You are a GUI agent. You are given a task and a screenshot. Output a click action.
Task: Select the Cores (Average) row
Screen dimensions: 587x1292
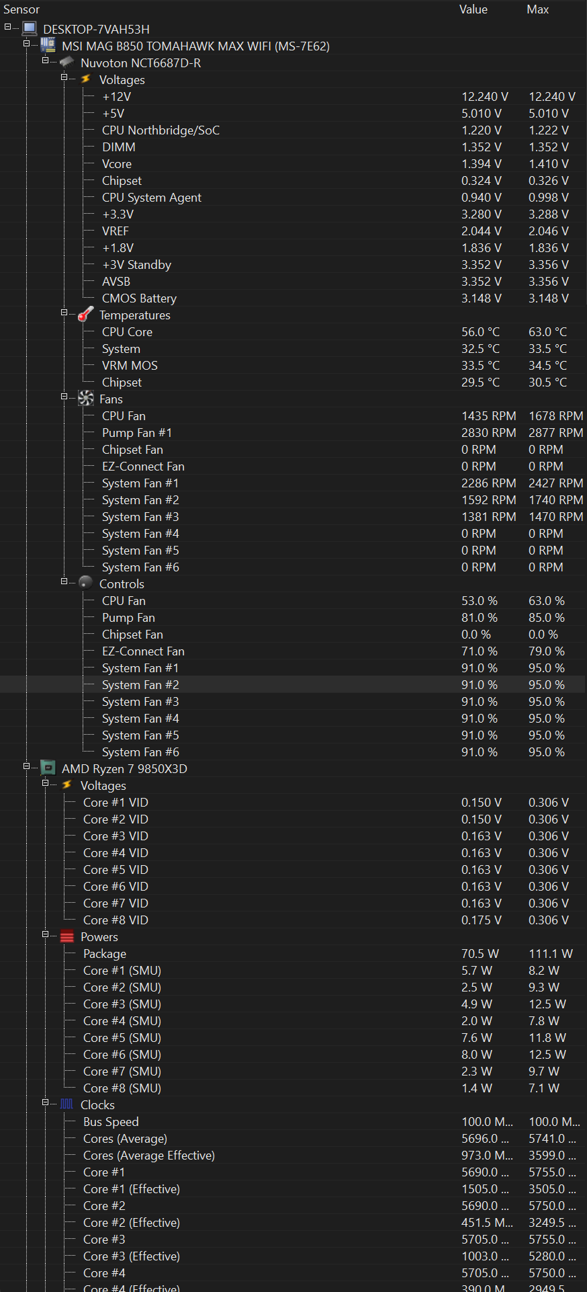293,1139
